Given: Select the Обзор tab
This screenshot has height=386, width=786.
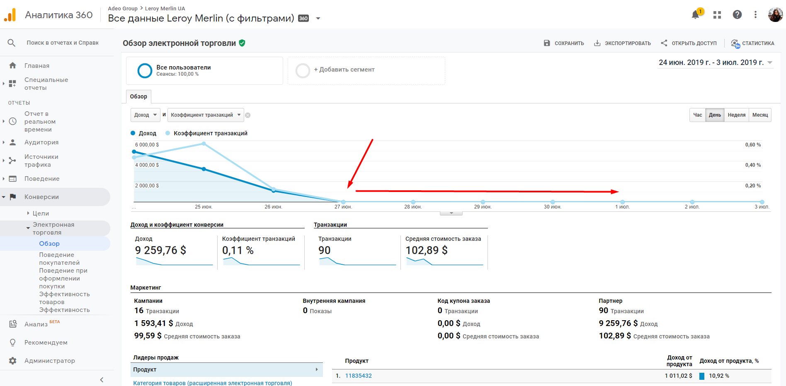Looking at the screenshot, I should pos(138,96).
